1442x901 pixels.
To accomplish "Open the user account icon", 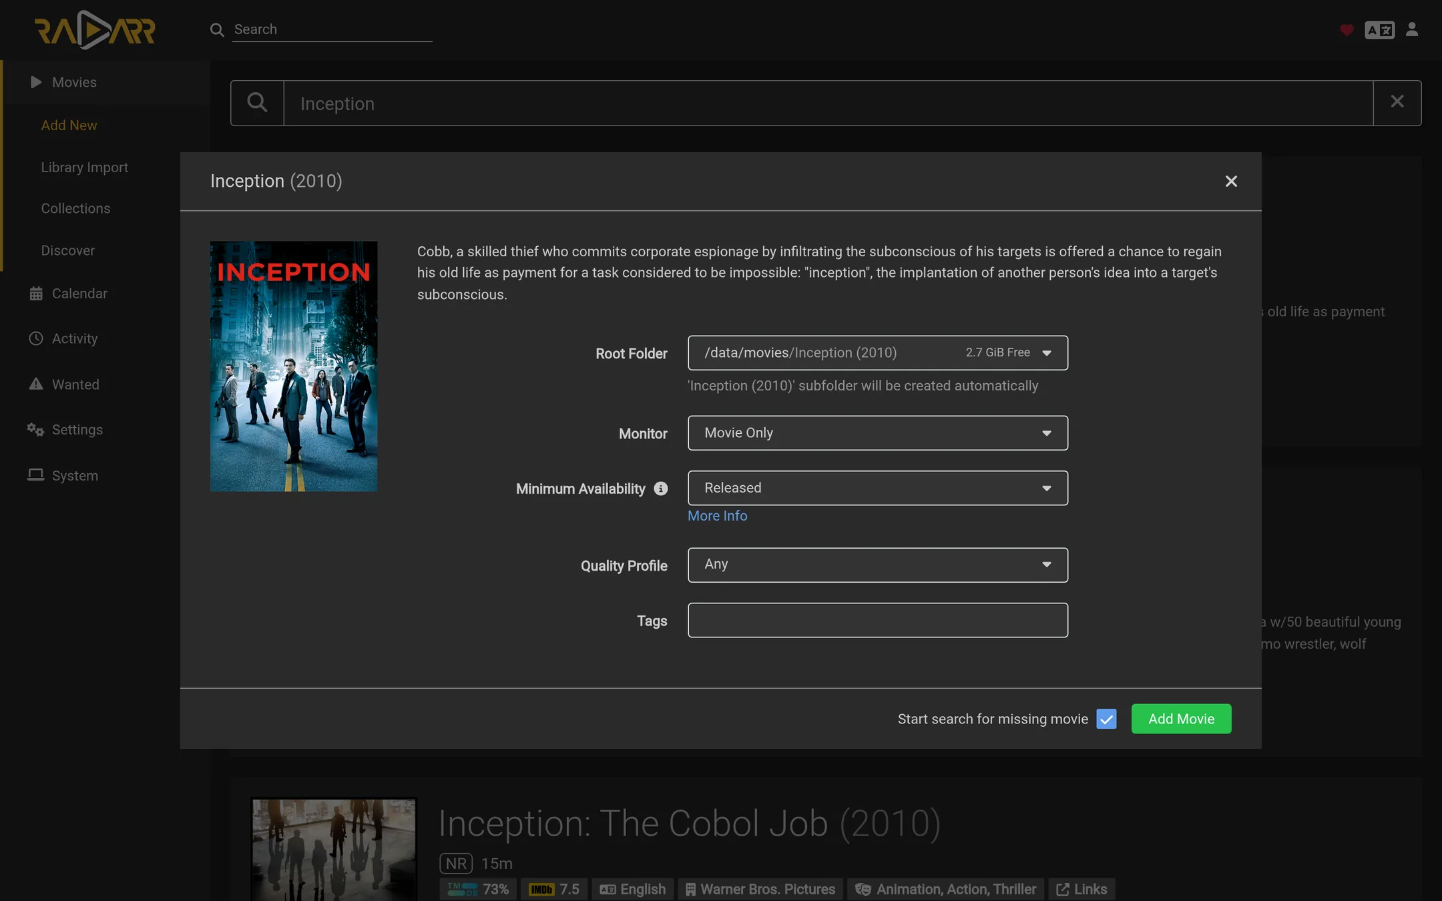I will point(1412,29).
